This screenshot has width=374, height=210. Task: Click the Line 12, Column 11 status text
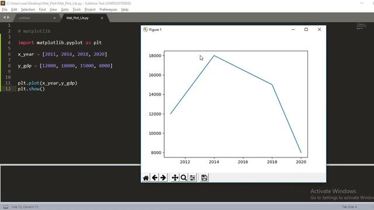pyautogui.click(x=25, y=206)
